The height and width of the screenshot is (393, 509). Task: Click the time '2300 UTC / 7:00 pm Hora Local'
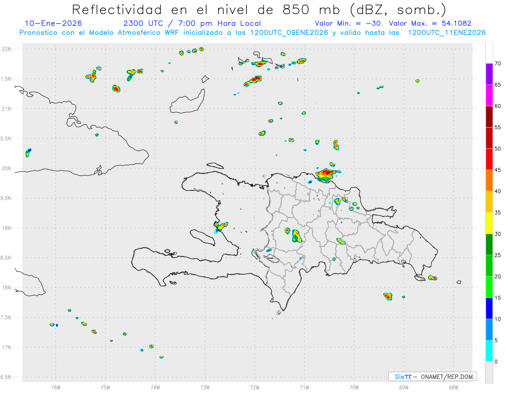click(192, 23)
